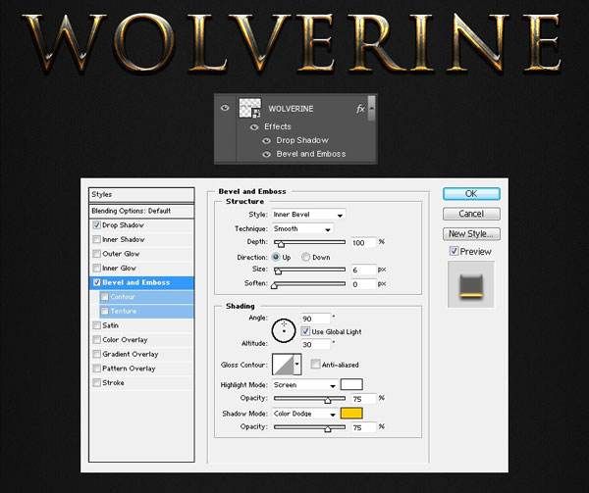Uncheck the Drop Shadow style checkbox
This screenshot has height=493, width=589.
coord(97,225)
